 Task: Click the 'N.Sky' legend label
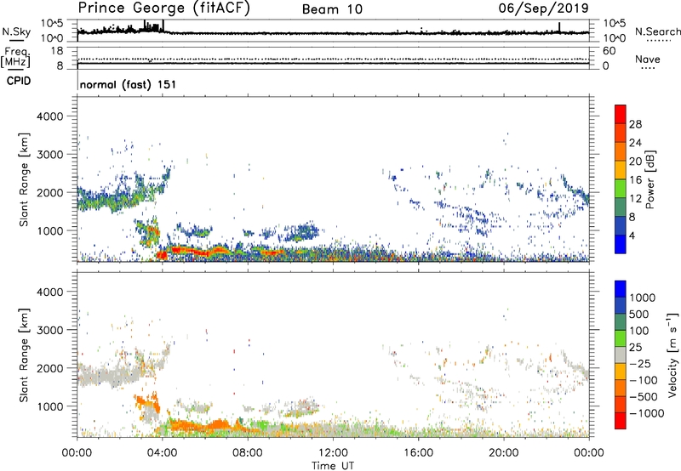[16, 31]
